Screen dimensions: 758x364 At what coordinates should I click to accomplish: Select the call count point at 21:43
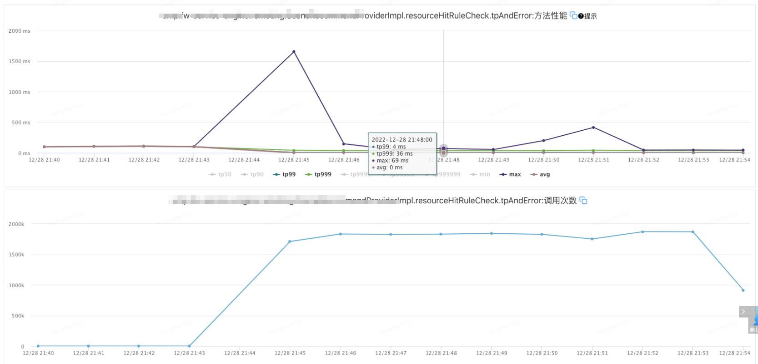(x=189, y=346)
